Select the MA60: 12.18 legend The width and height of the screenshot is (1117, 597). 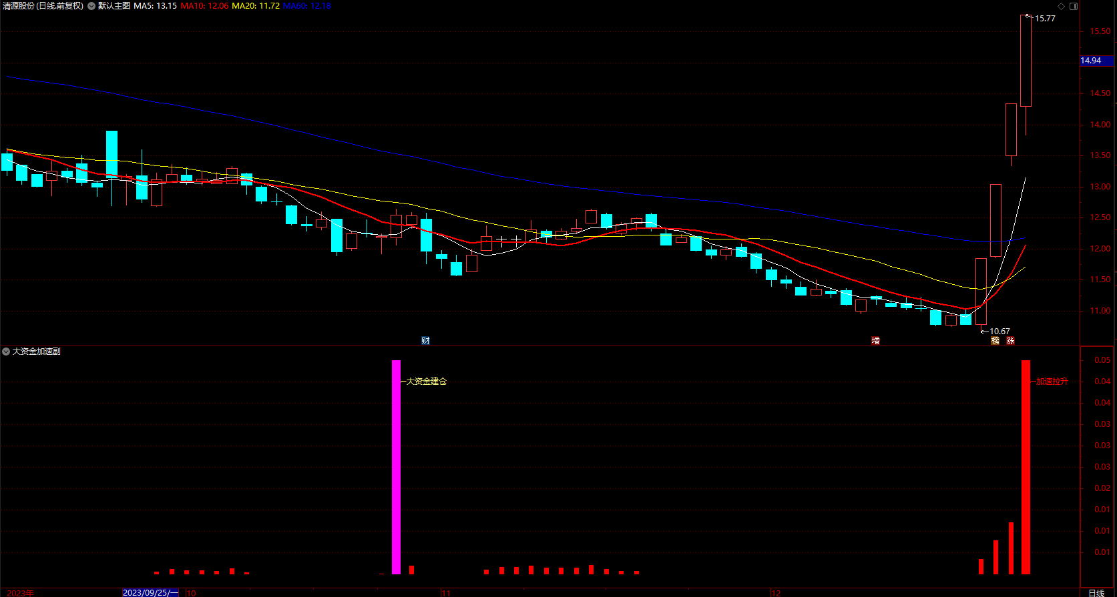(307, 6)
